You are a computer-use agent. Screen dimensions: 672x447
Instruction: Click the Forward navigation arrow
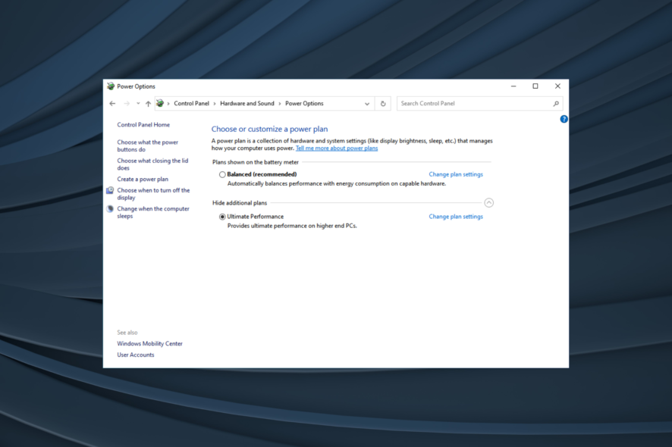tap(127, 104)
